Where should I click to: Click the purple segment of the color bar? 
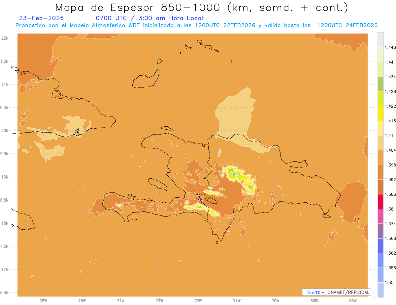point(380,231)
